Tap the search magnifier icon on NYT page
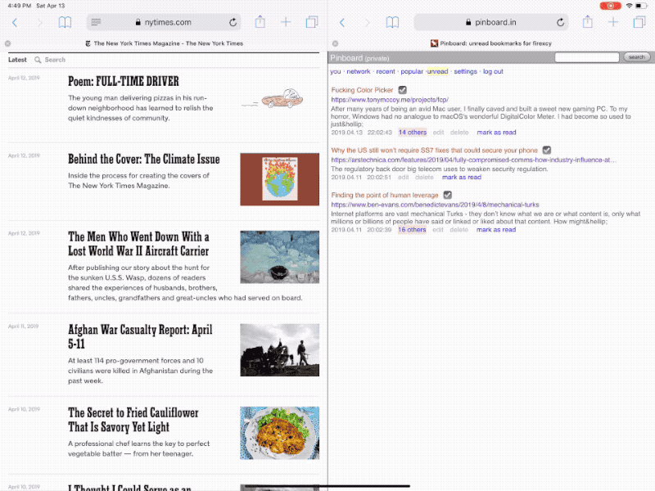 click(38, 60)
